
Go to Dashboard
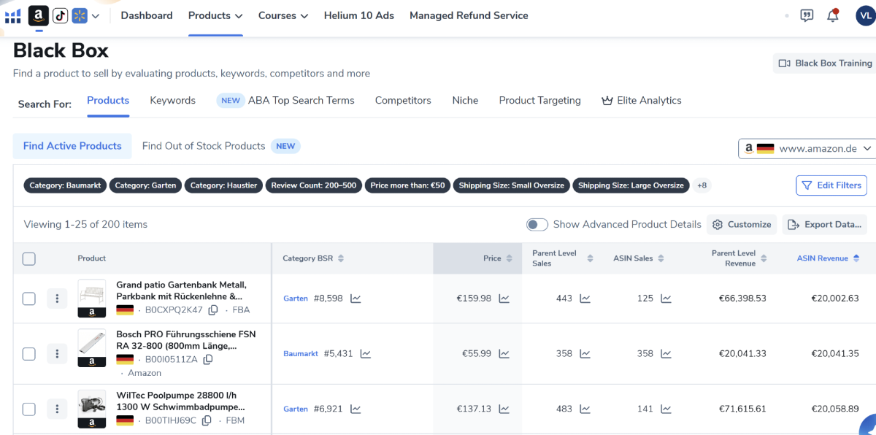coord(147,15)
